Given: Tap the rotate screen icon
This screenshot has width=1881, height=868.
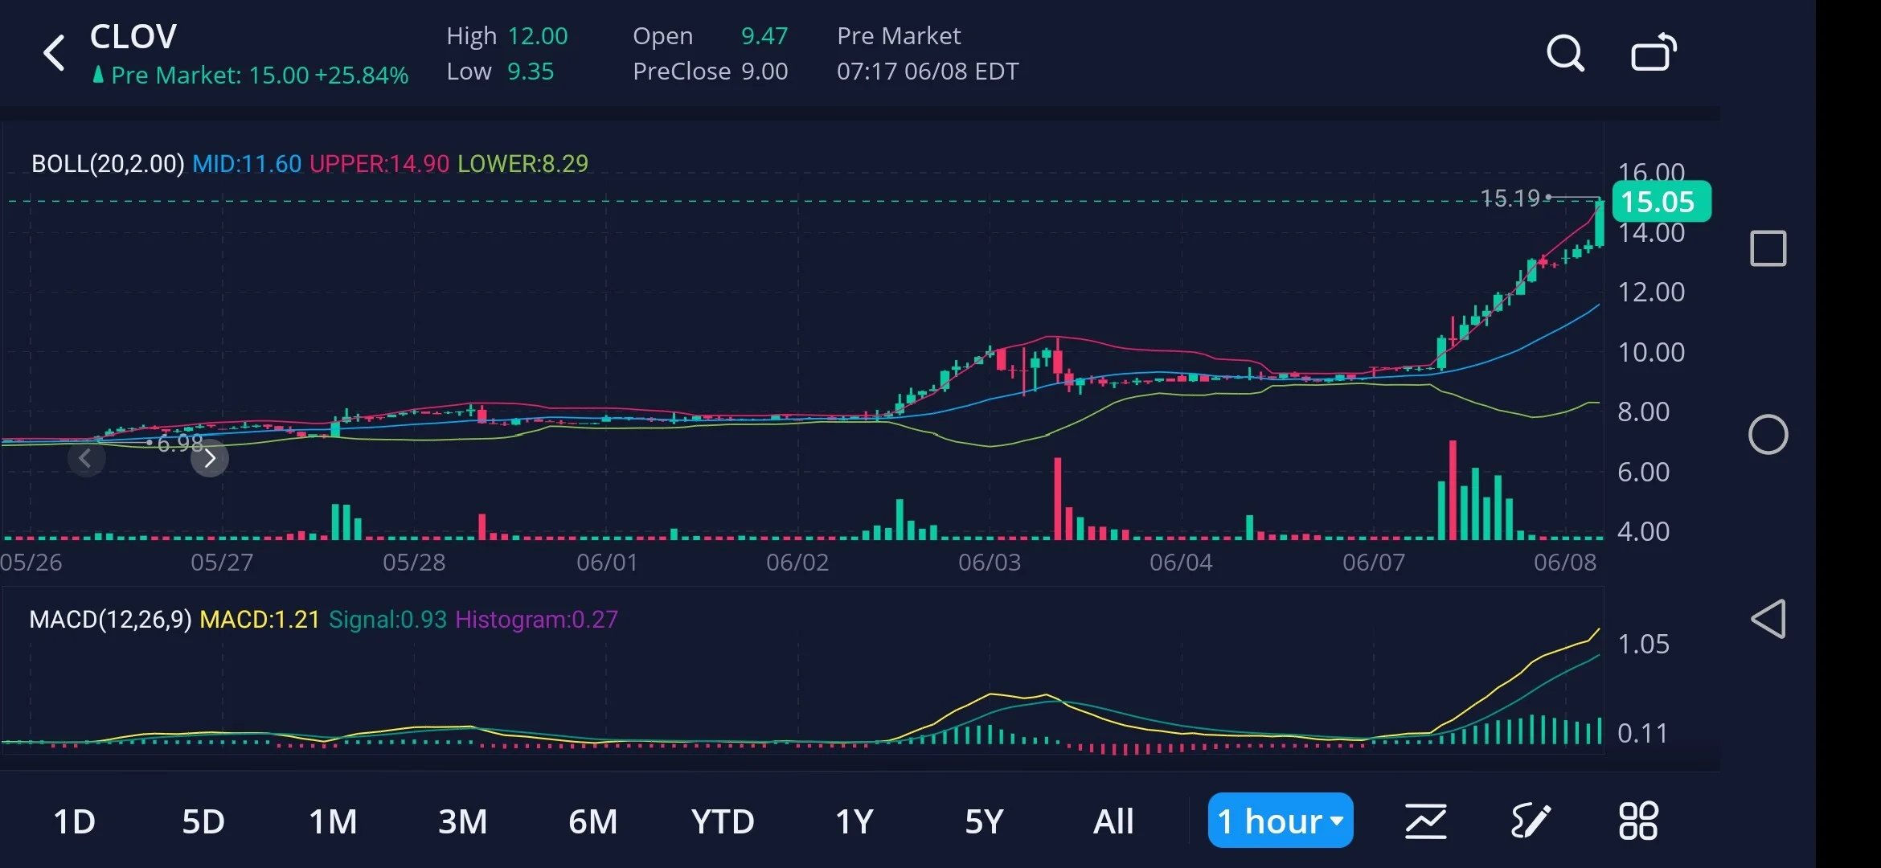Looking at the screenshot, I should click(1654, 53).
